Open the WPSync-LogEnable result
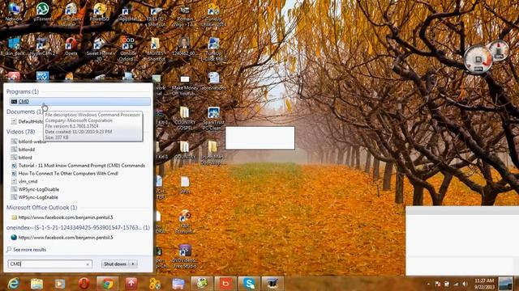 34,197
